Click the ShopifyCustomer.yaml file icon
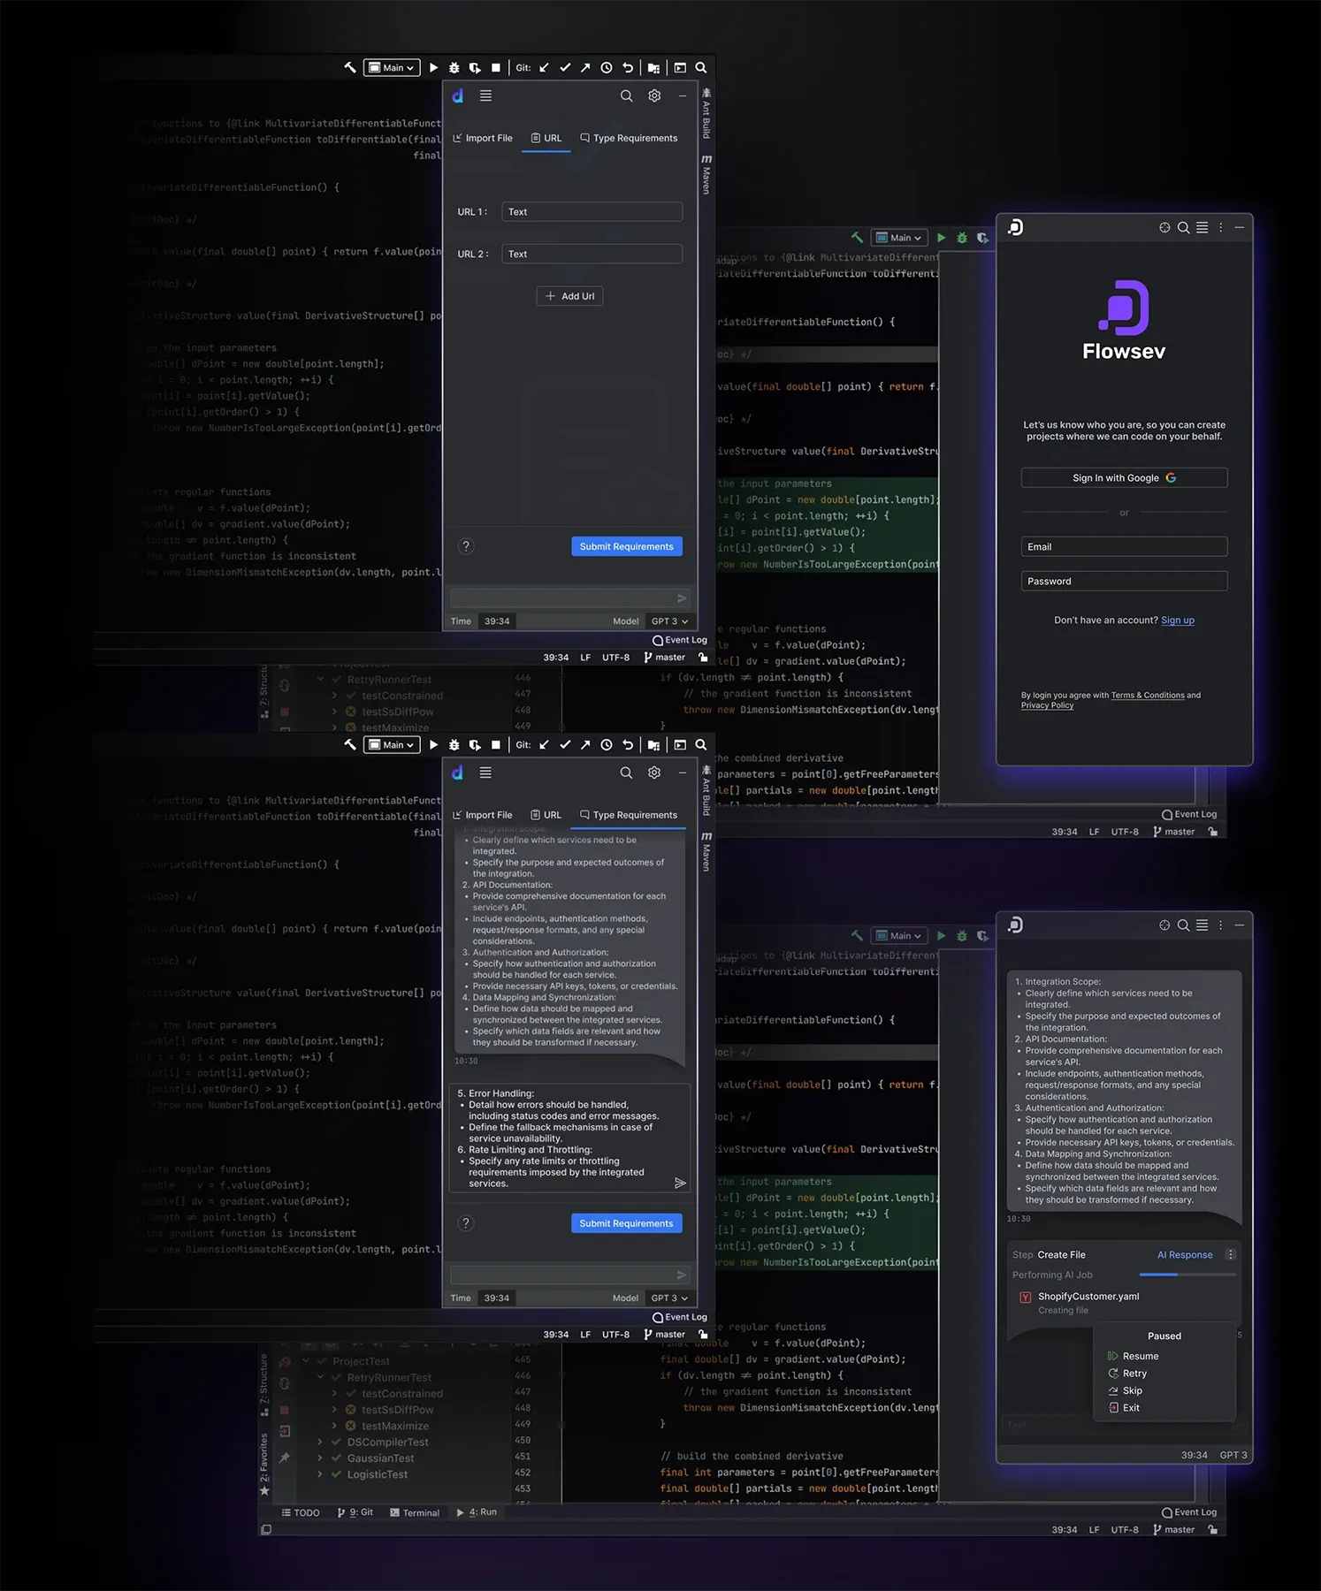1321x1591 pixels. point(1026,1297)
